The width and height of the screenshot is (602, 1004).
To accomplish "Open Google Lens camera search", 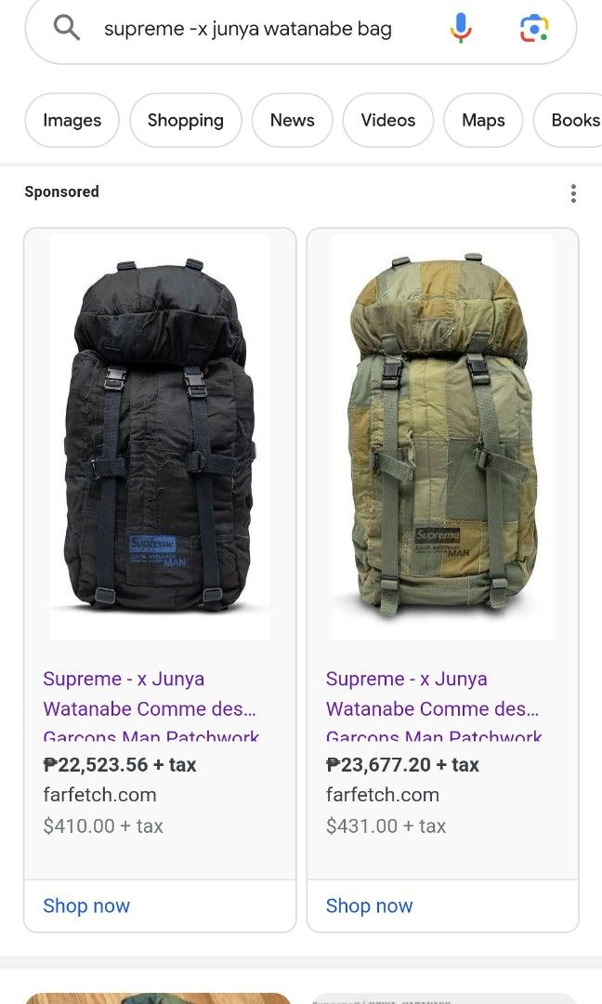I will [533, 28].
